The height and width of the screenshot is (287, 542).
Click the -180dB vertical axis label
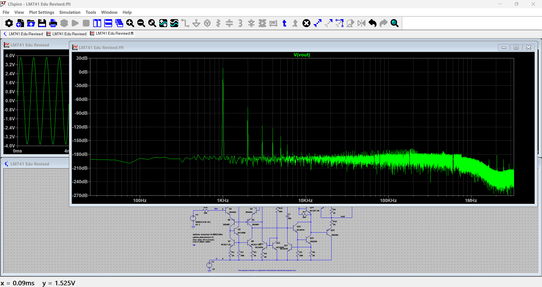click(x=80, y=154)
